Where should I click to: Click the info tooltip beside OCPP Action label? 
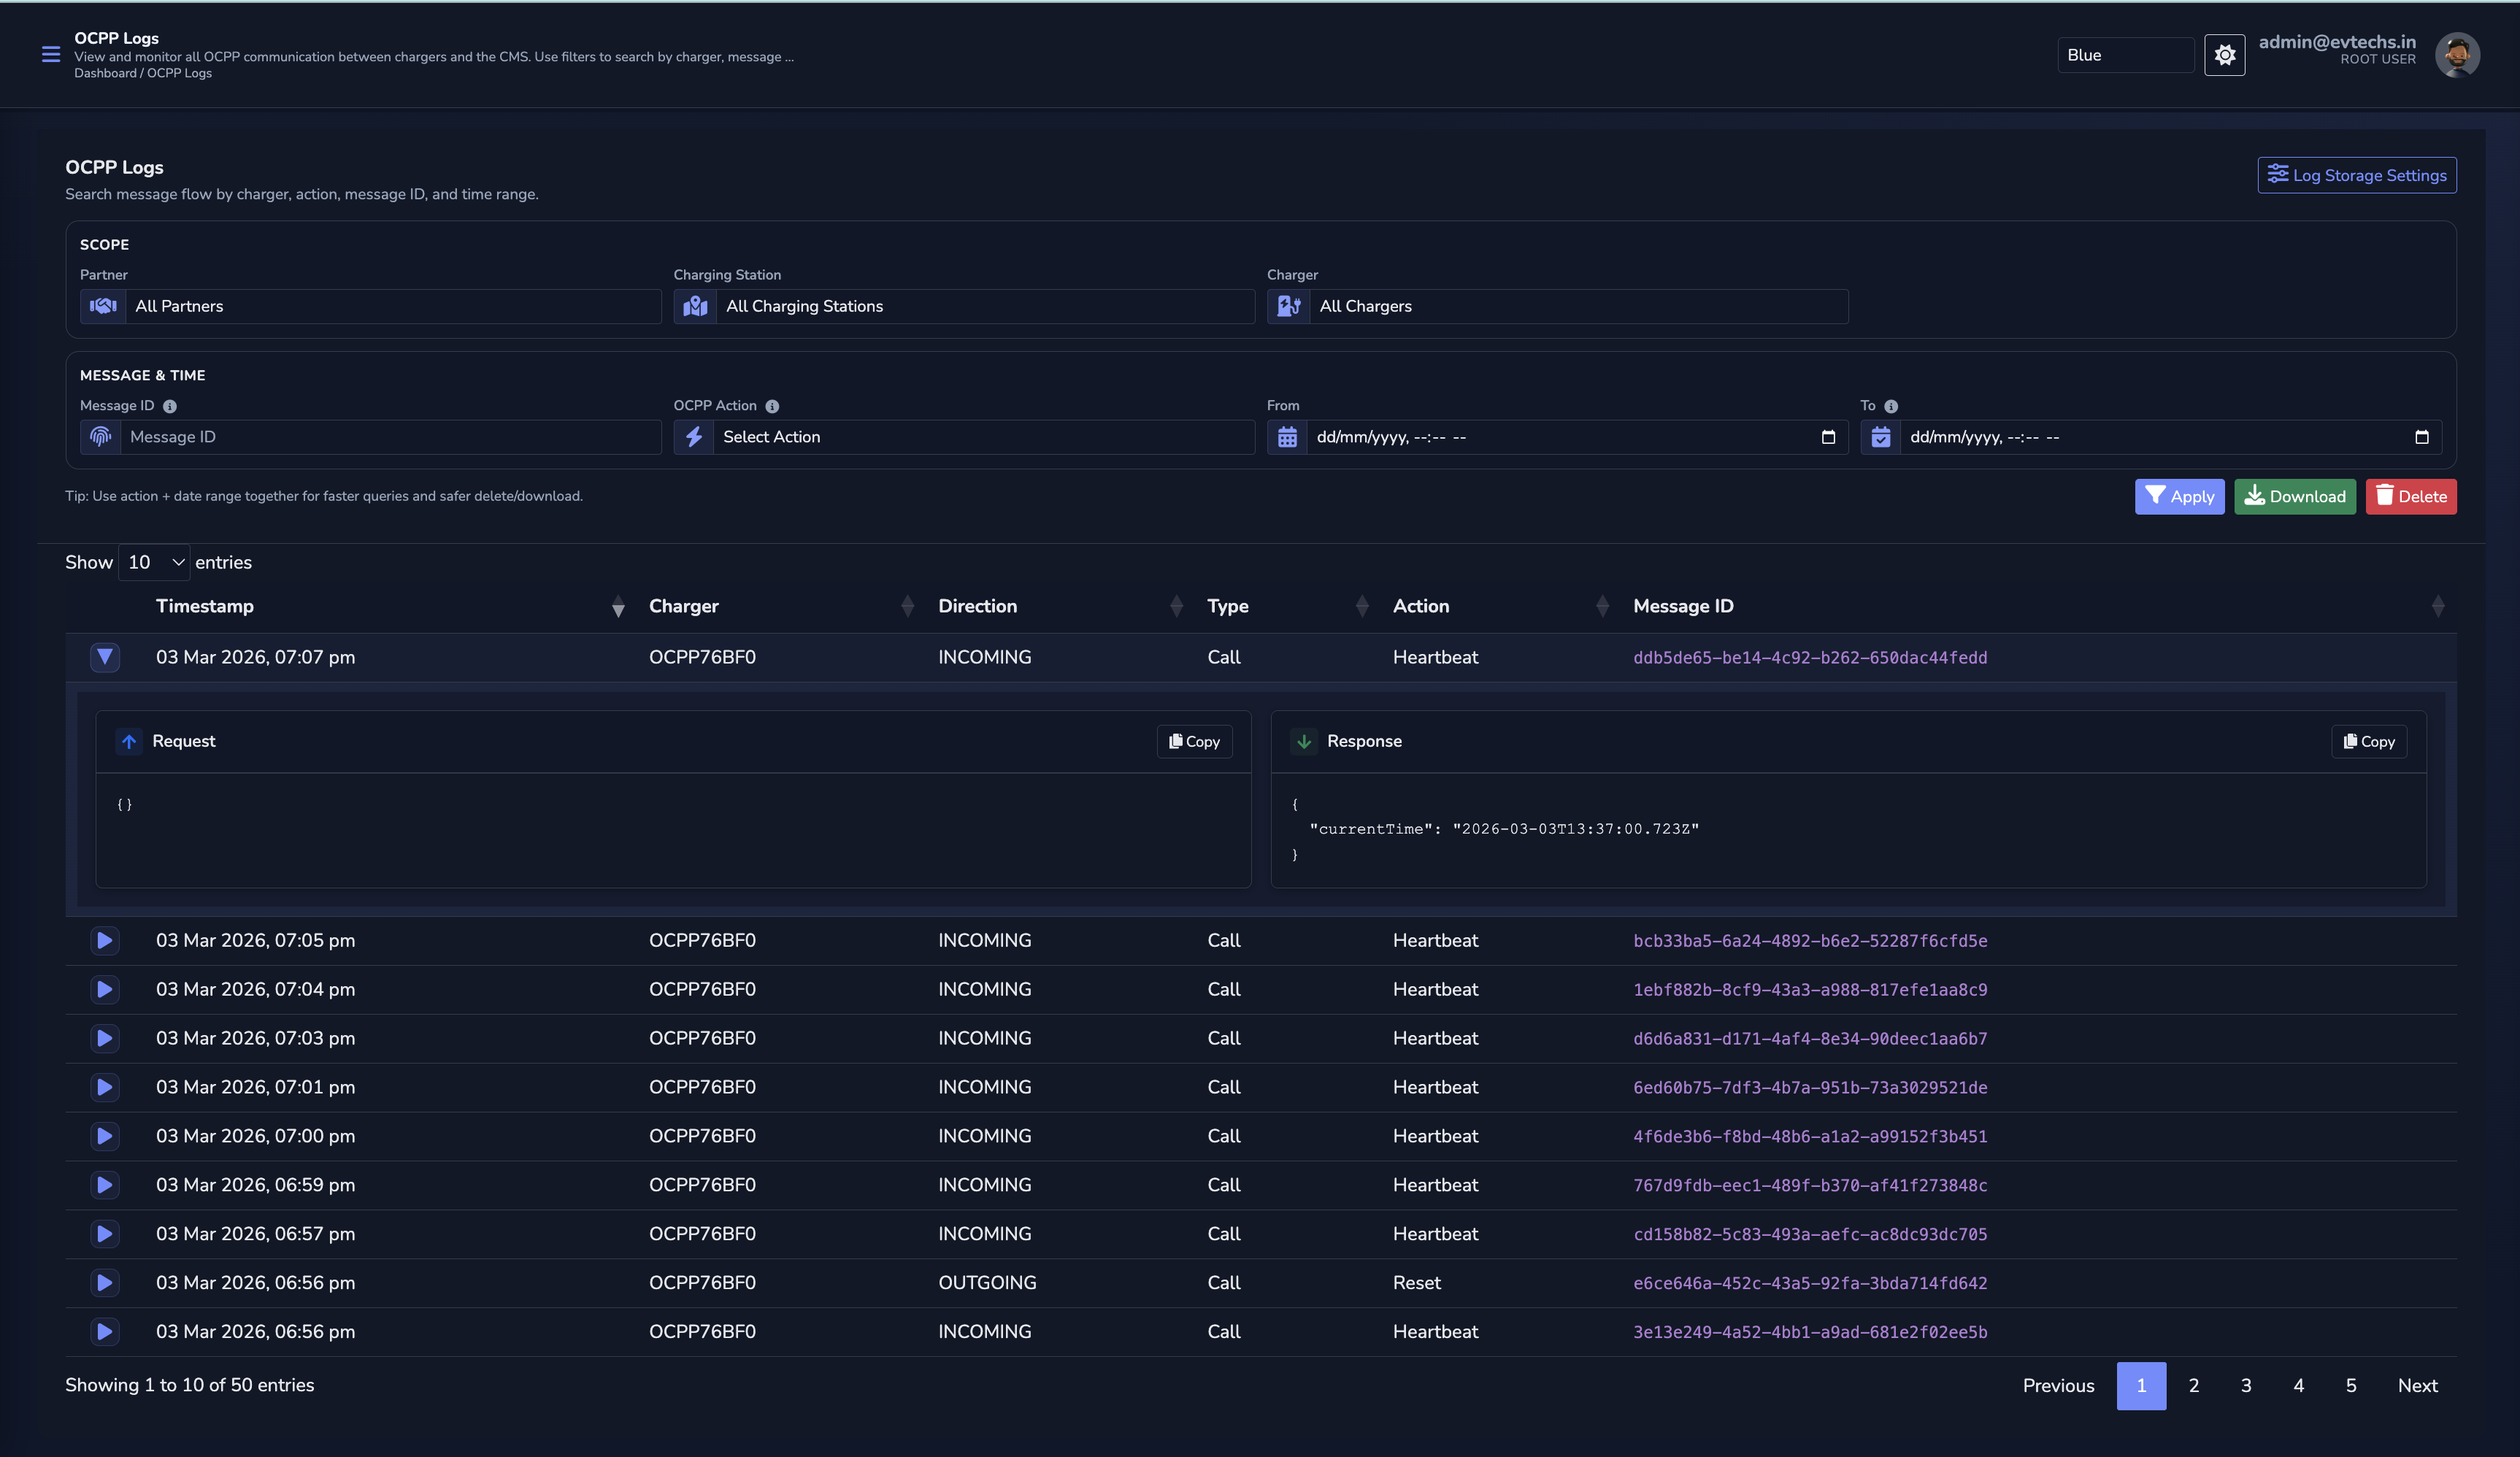[x=772, y=406]
